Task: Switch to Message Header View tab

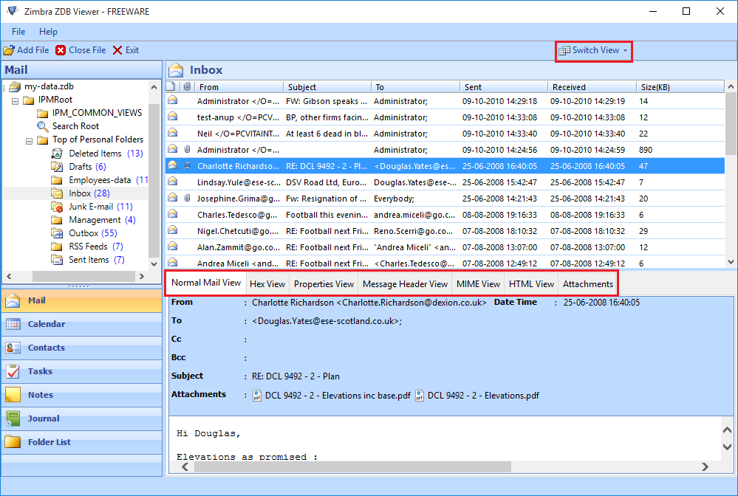Action: click(405, 284)
